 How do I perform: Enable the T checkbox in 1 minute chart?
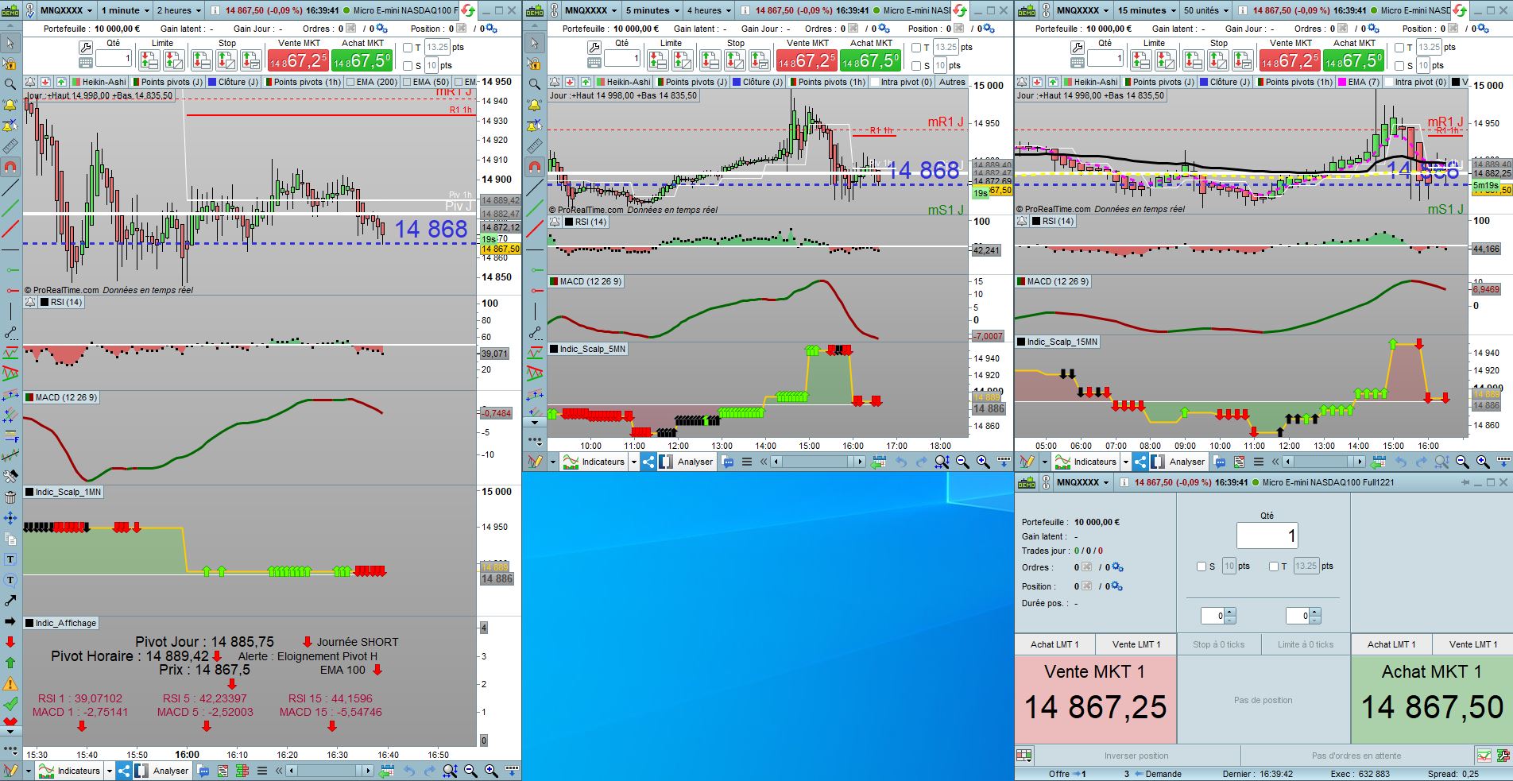[x=408, y=48]
